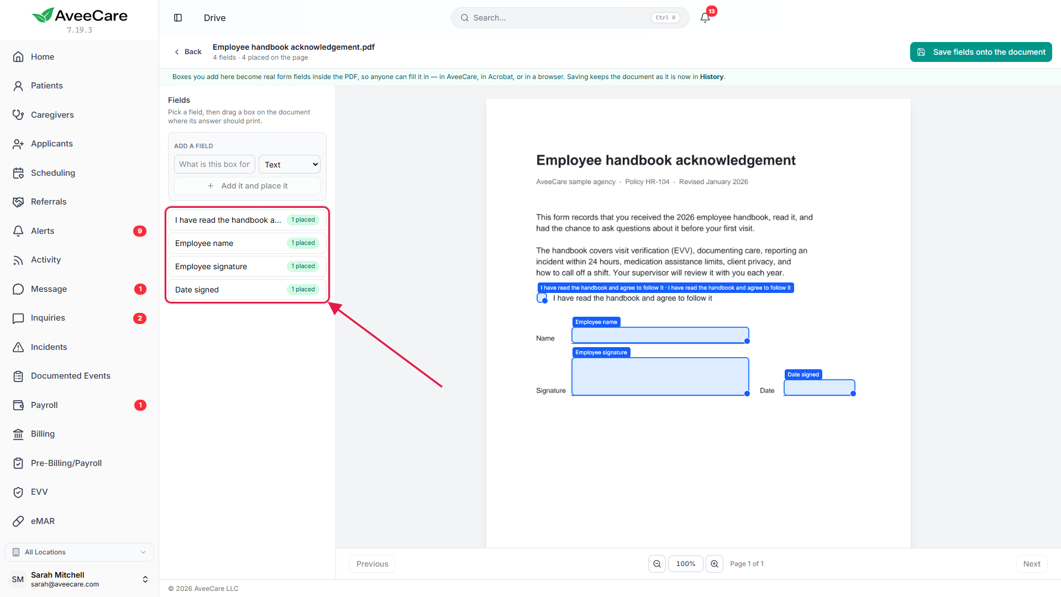Screen dimensions: 1061x597
Task: Click the zoom in magnifier icon
Action: point(715,564)
